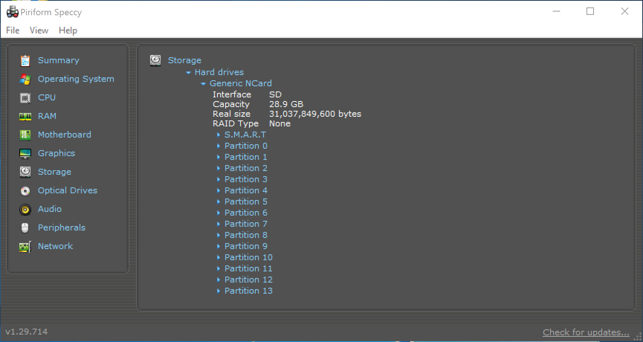This screenshot has height=342, width=643.
Task: Open the View menu
Action: point(39,30)
